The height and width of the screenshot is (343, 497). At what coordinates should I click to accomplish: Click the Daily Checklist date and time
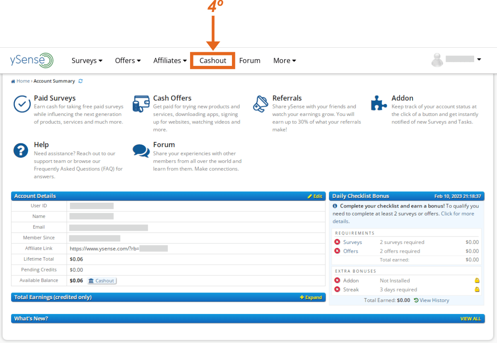click(x=458, y=196)
